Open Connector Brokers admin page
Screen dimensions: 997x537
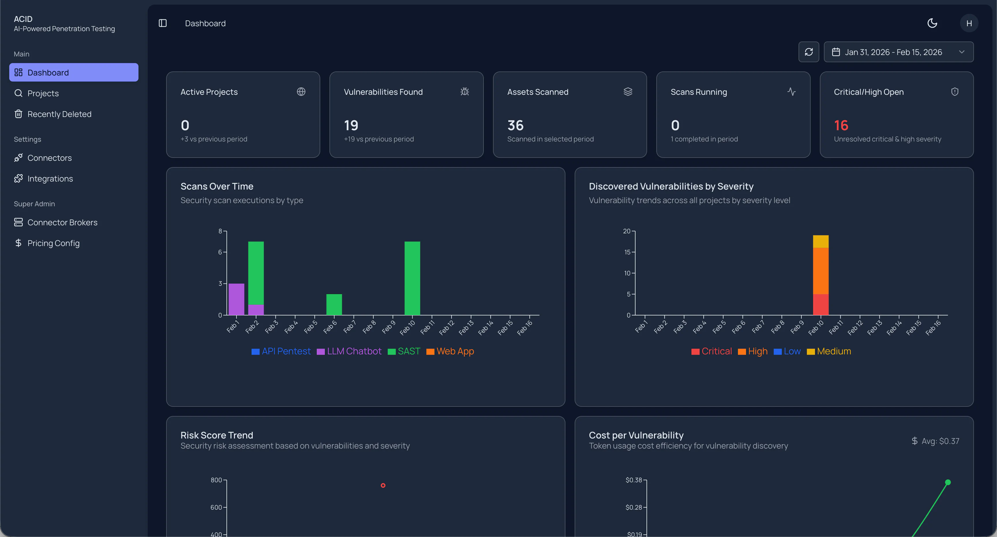point(74,222)
